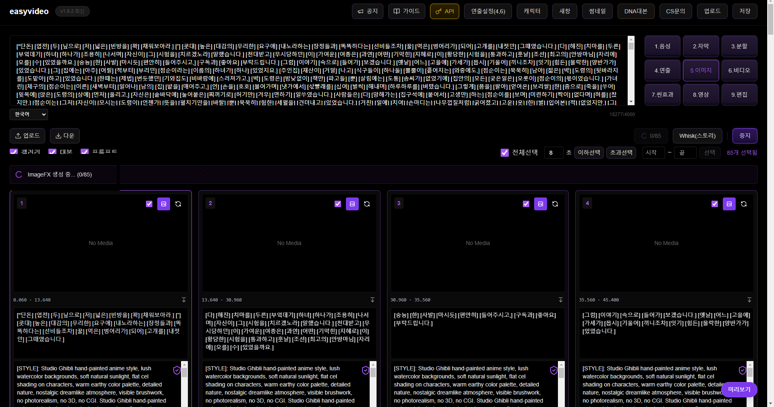774x407 pixels.
Task: Click the seconds input field showing 8
Action: click(553, 153)
